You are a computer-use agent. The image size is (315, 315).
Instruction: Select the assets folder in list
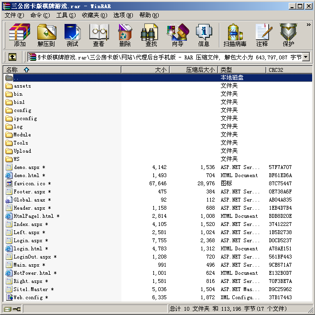coord(22,86)
